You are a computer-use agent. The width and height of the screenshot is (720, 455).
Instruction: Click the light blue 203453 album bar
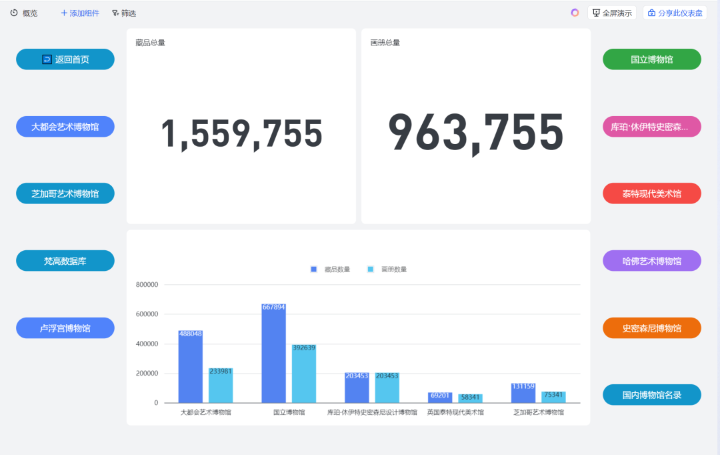(x=387, y=388)
